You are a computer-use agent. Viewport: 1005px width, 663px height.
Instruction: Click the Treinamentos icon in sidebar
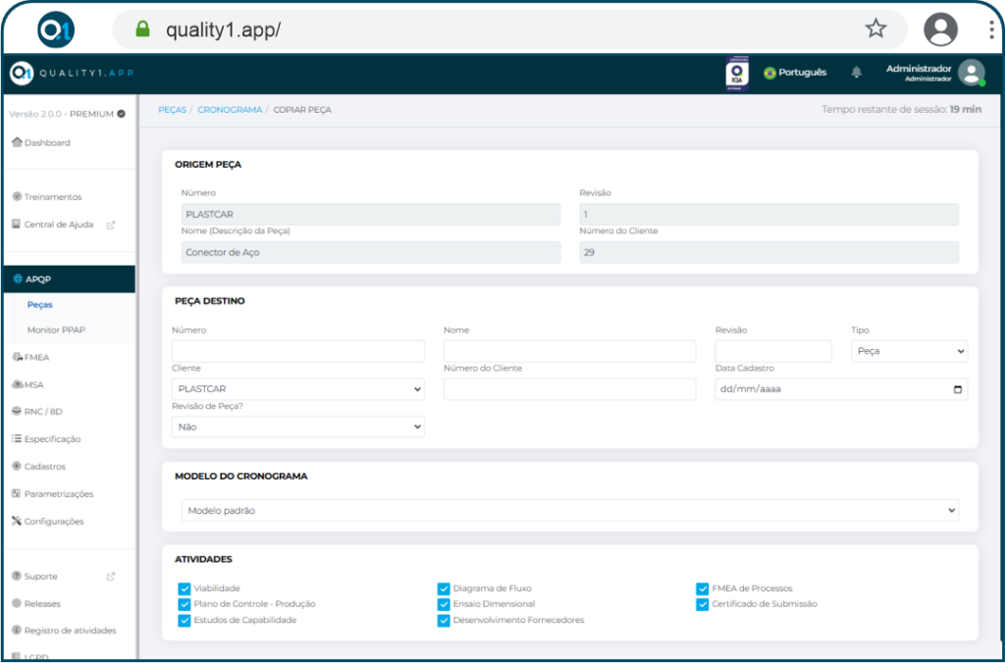[x=18, y=197]
